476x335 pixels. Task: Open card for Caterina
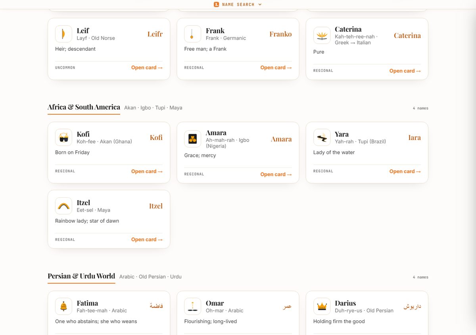pyautogui.click(x=405, y=71)
